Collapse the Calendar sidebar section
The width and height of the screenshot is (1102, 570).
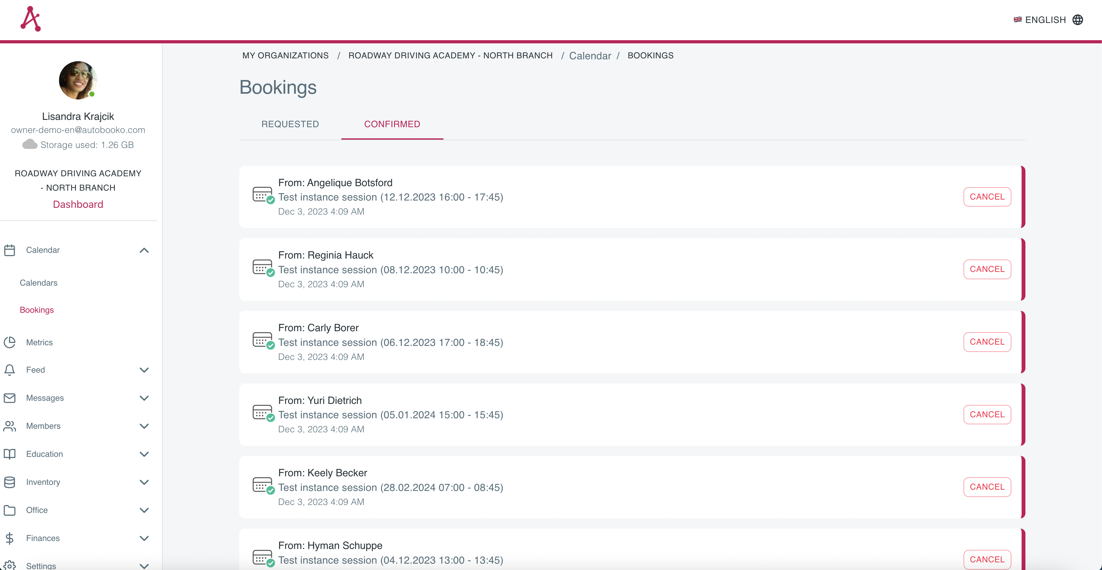[144, 250]
